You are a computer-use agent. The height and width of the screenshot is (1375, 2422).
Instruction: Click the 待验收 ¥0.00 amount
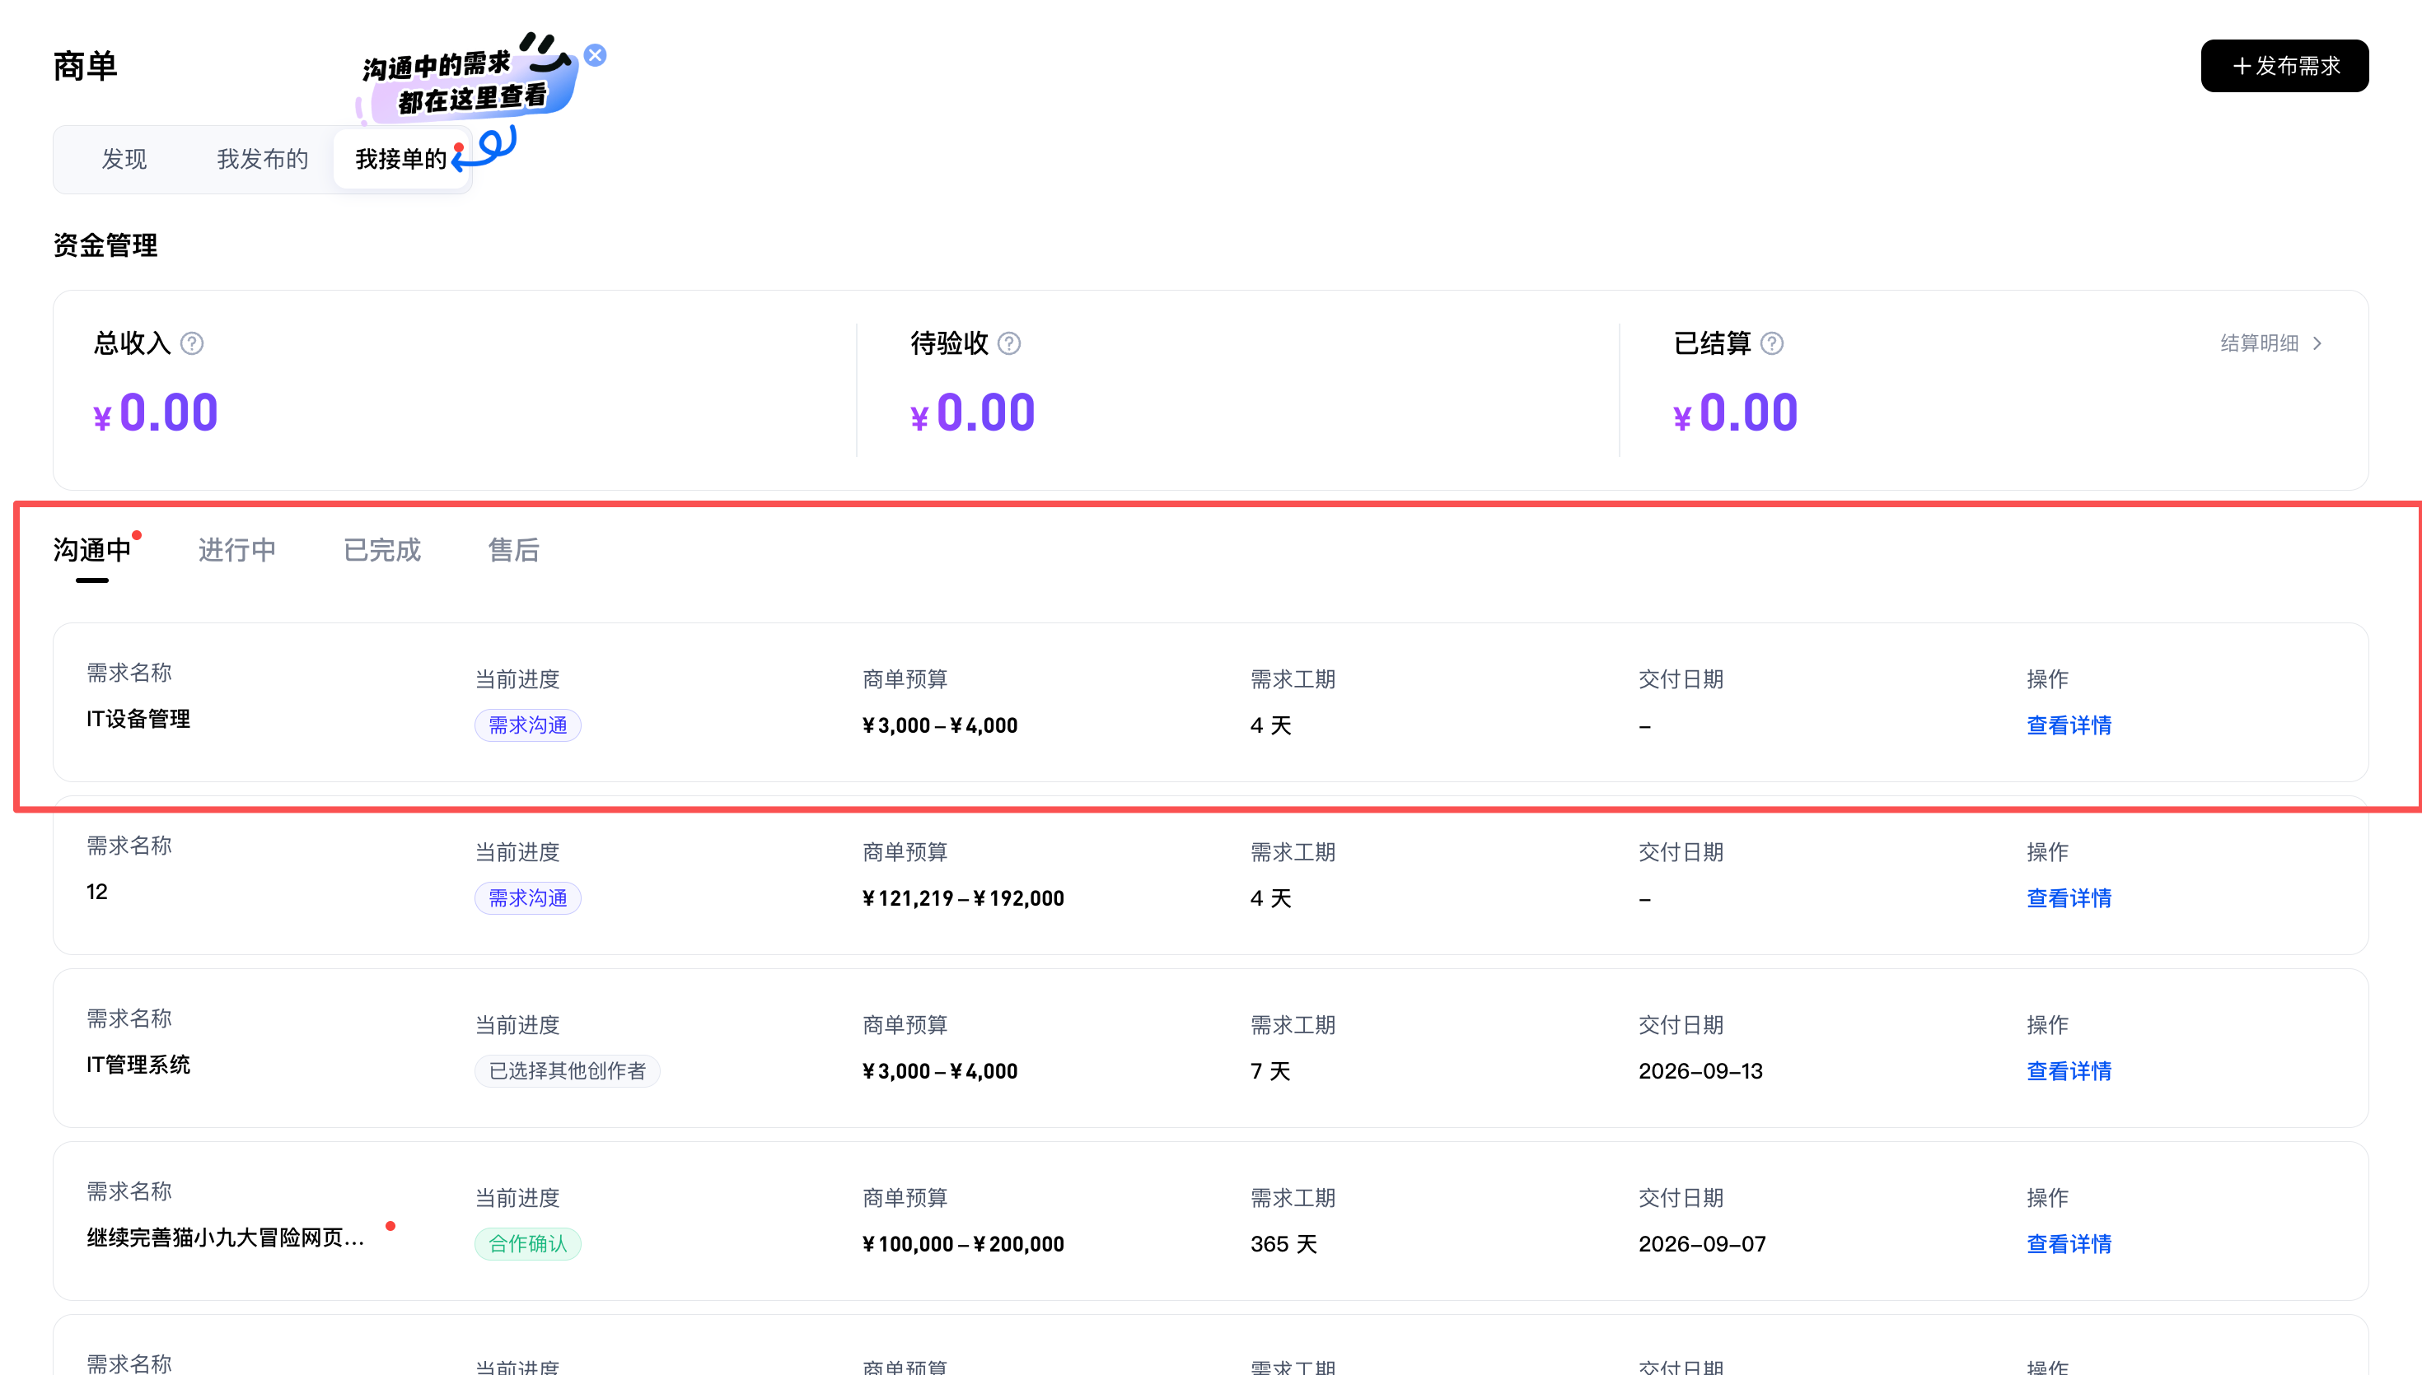coord(973,413)
